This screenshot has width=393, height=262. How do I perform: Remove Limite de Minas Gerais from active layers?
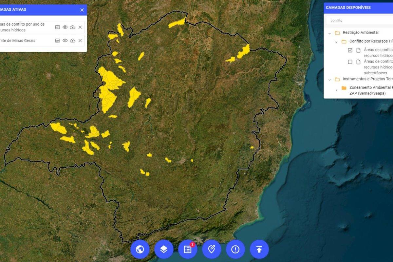[x=80, y=41]
